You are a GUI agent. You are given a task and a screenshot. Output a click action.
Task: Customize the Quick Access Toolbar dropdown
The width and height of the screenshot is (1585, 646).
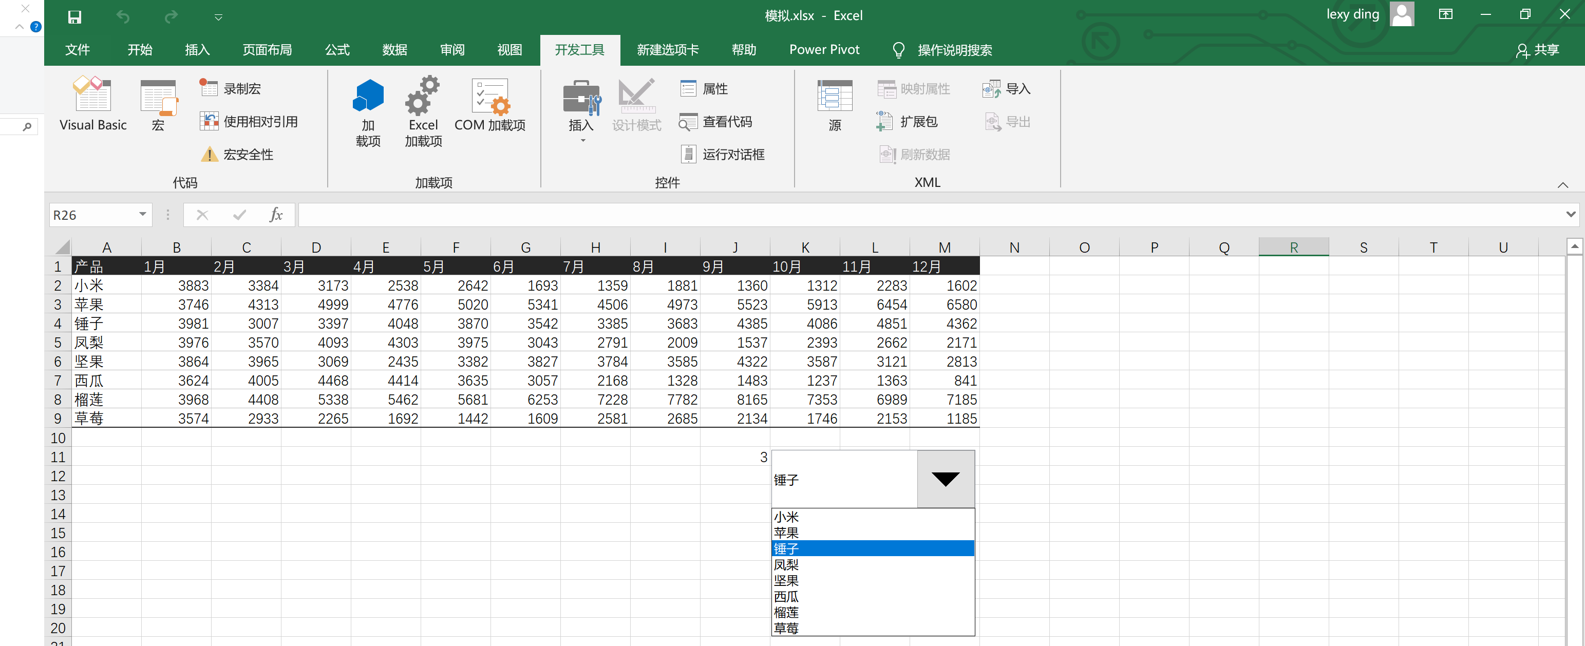coord(218,17)
